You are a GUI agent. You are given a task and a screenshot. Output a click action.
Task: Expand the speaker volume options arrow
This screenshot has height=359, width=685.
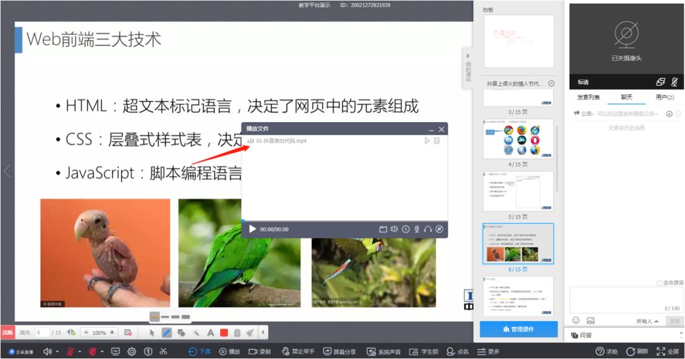point(58,351)
